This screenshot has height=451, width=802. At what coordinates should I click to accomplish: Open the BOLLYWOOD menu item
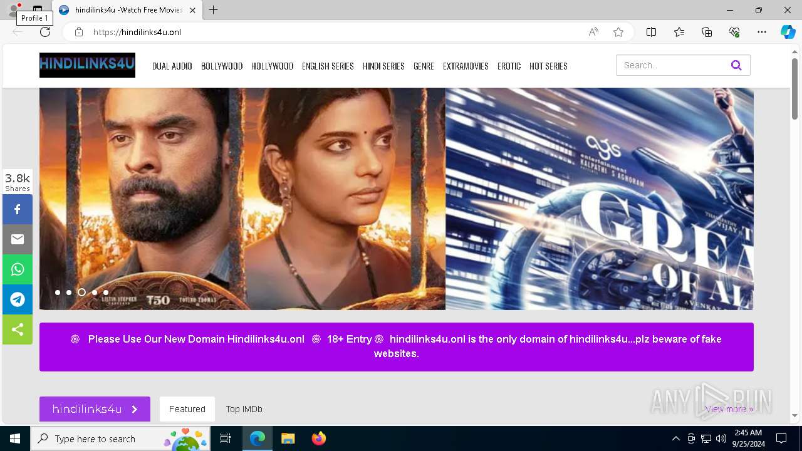point(222,66)
